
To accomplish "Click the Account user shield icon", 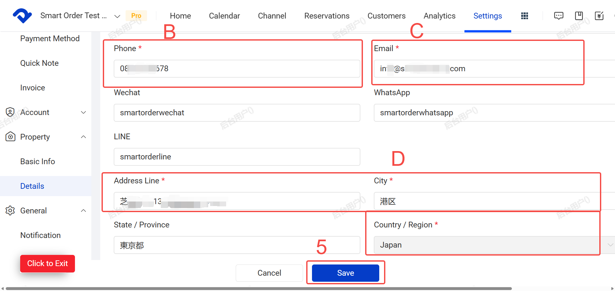I will click(x=10, y=112).
